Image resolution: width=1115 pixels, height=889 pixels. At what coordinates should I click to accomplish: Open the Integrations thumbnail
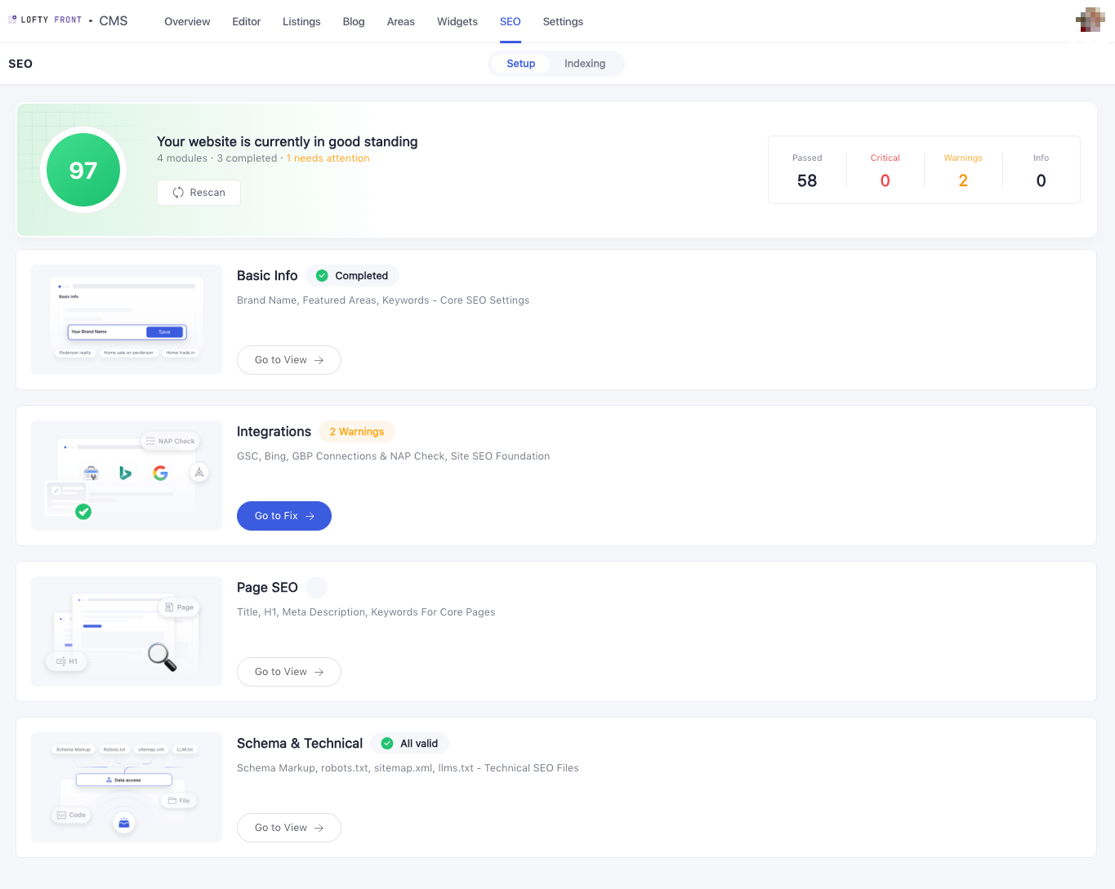tap(127, 475)
